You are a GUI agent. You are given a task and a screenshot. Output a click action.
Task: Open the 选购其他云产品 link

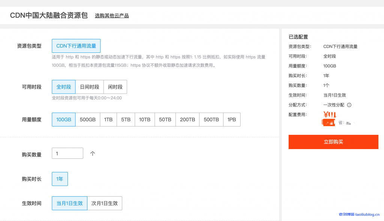tap(112, 16)
